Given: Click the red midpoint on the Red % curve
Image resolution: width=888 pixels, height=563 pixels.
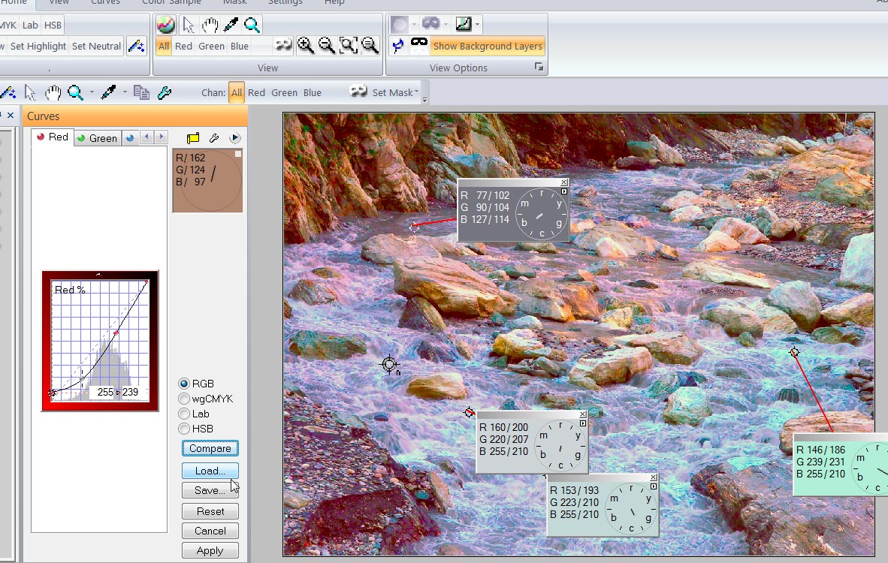Looking at the screenshot, I should click(116, 333).
